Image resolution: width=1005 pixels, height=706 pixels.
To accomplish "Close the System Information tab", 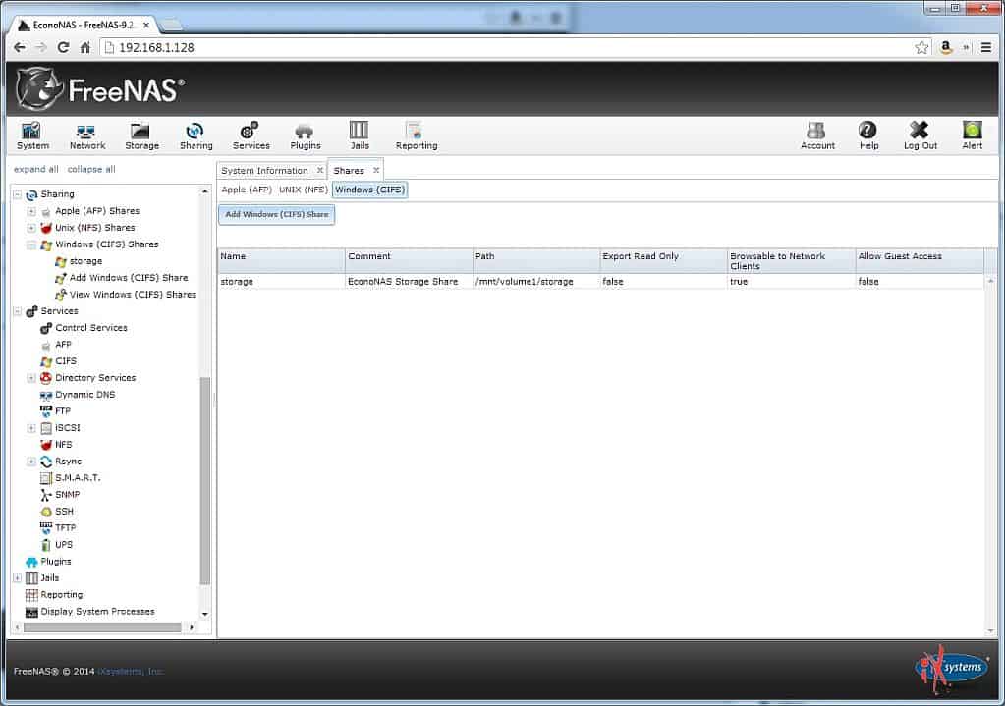I will 320,171.
